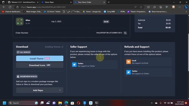
Task: Open IPSWs bookmark
Action: point(121,12)
